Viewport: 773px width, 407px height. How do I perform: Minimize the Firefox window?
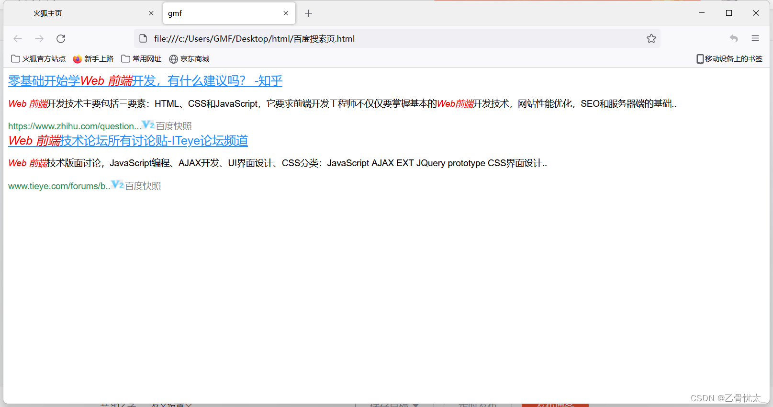point(702,13)
